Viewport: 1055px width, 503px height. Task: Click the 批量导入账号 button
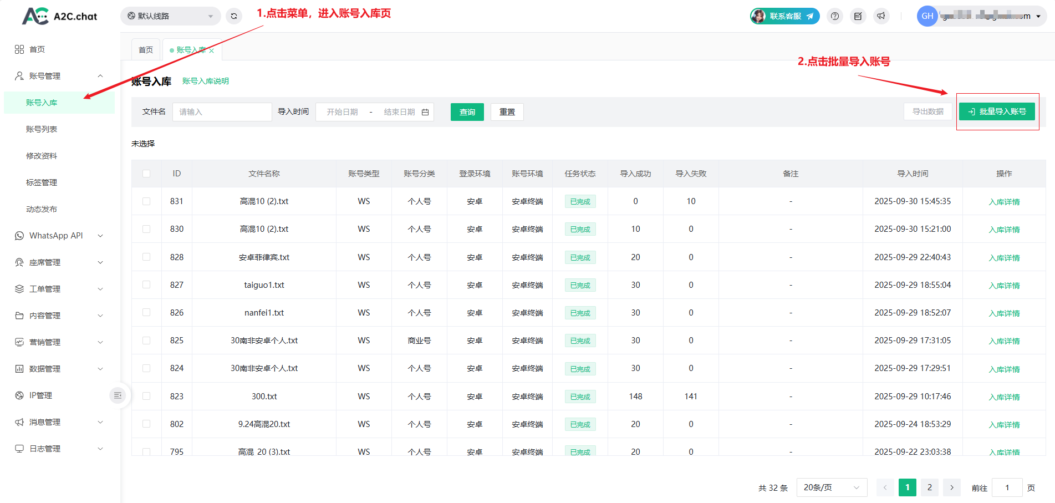997,111
